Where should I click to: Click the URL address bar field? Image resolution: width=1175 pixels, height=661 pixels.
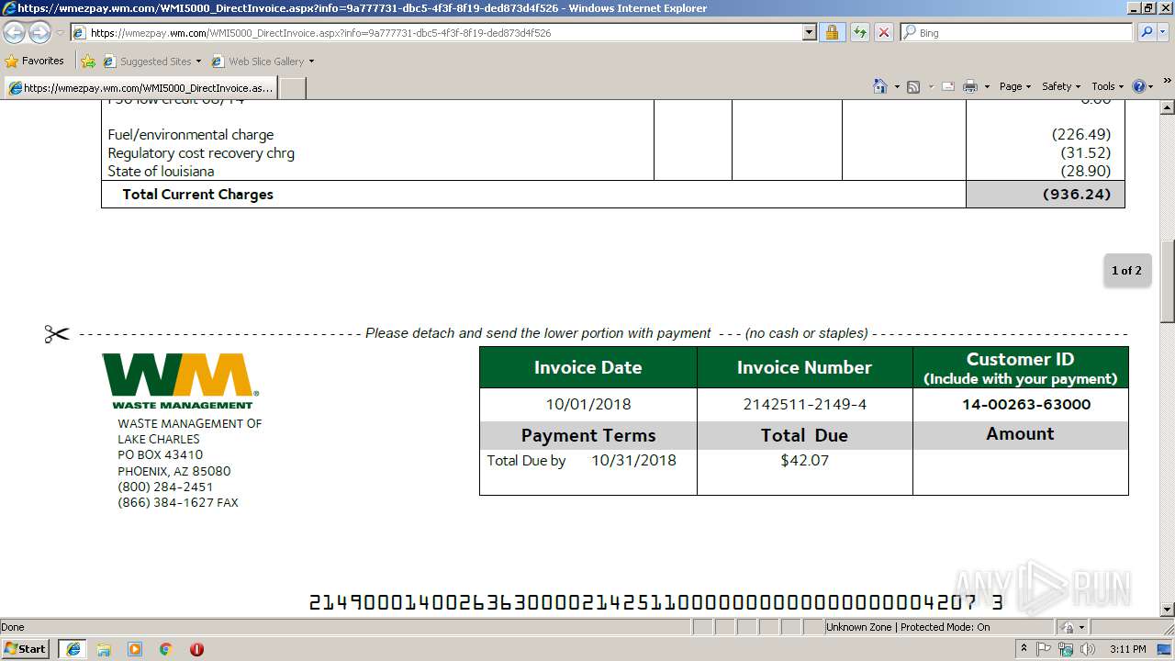436,32
